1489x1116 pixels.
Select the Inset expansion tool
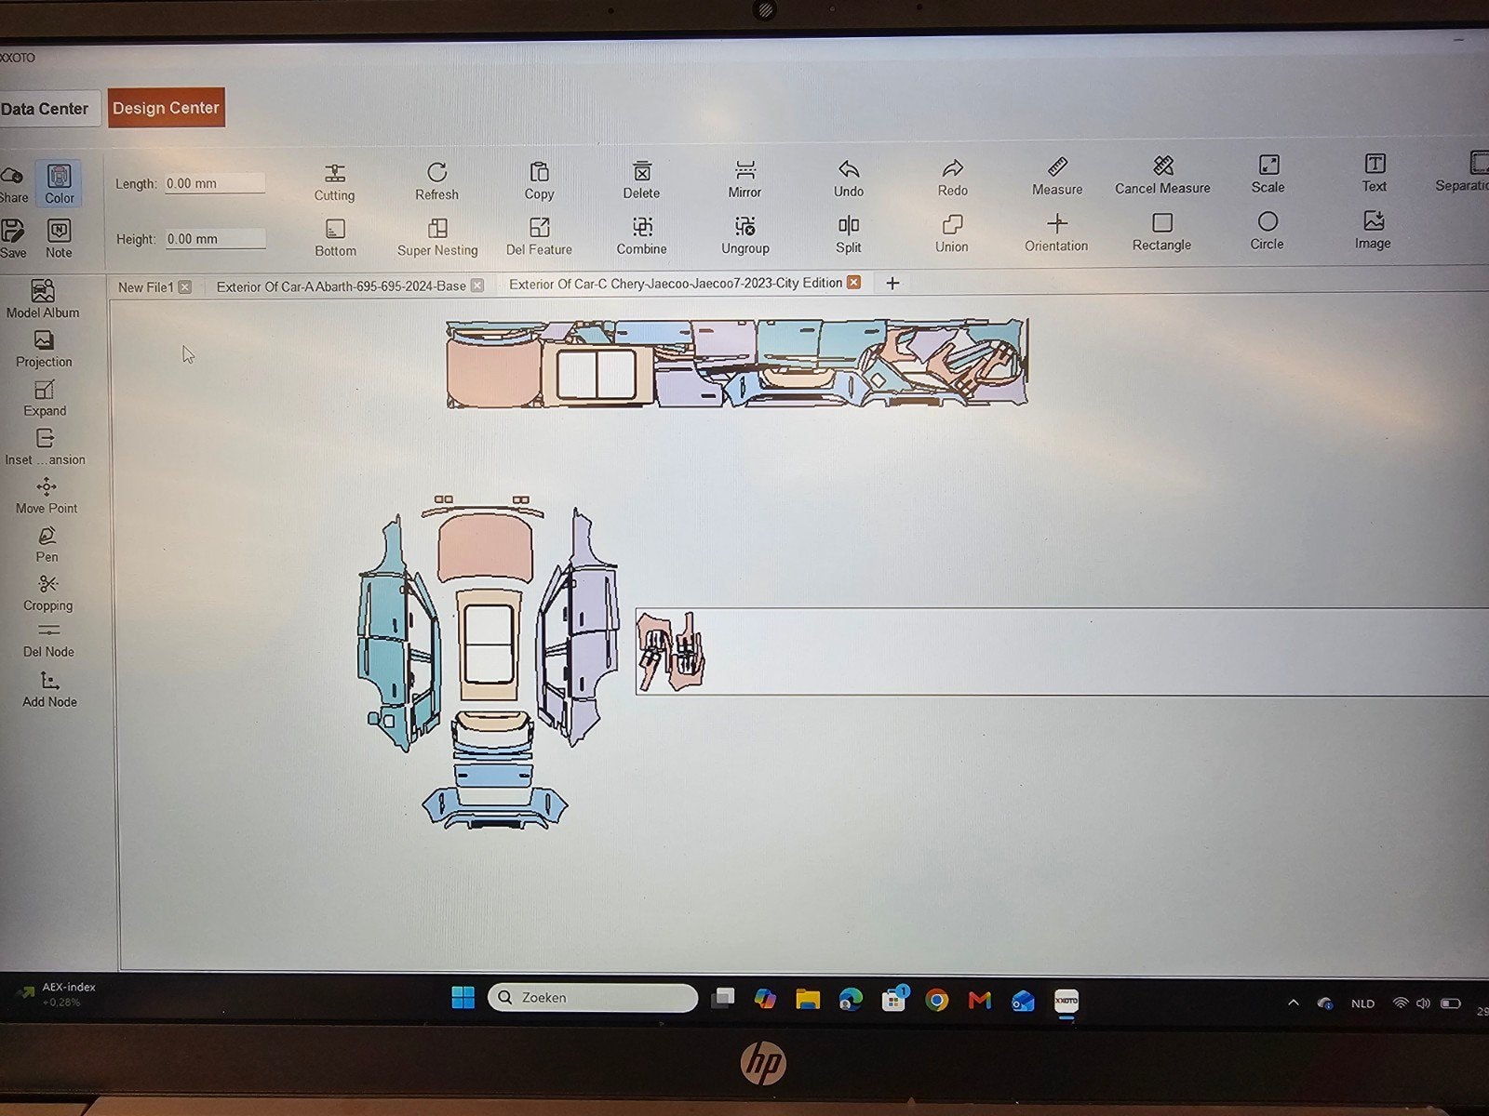click(x=45, y=447)
